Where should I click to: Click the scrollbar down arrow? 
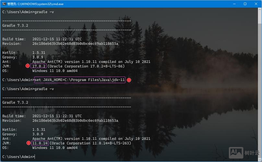[260, 159]
